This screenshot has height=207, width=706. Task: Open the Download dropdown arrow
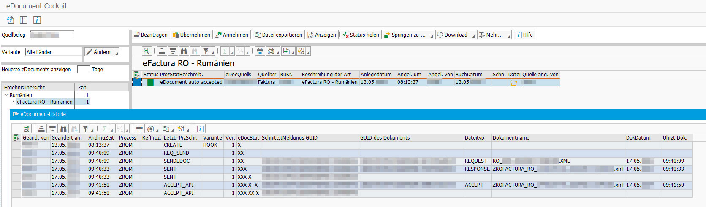click(473, 35)
